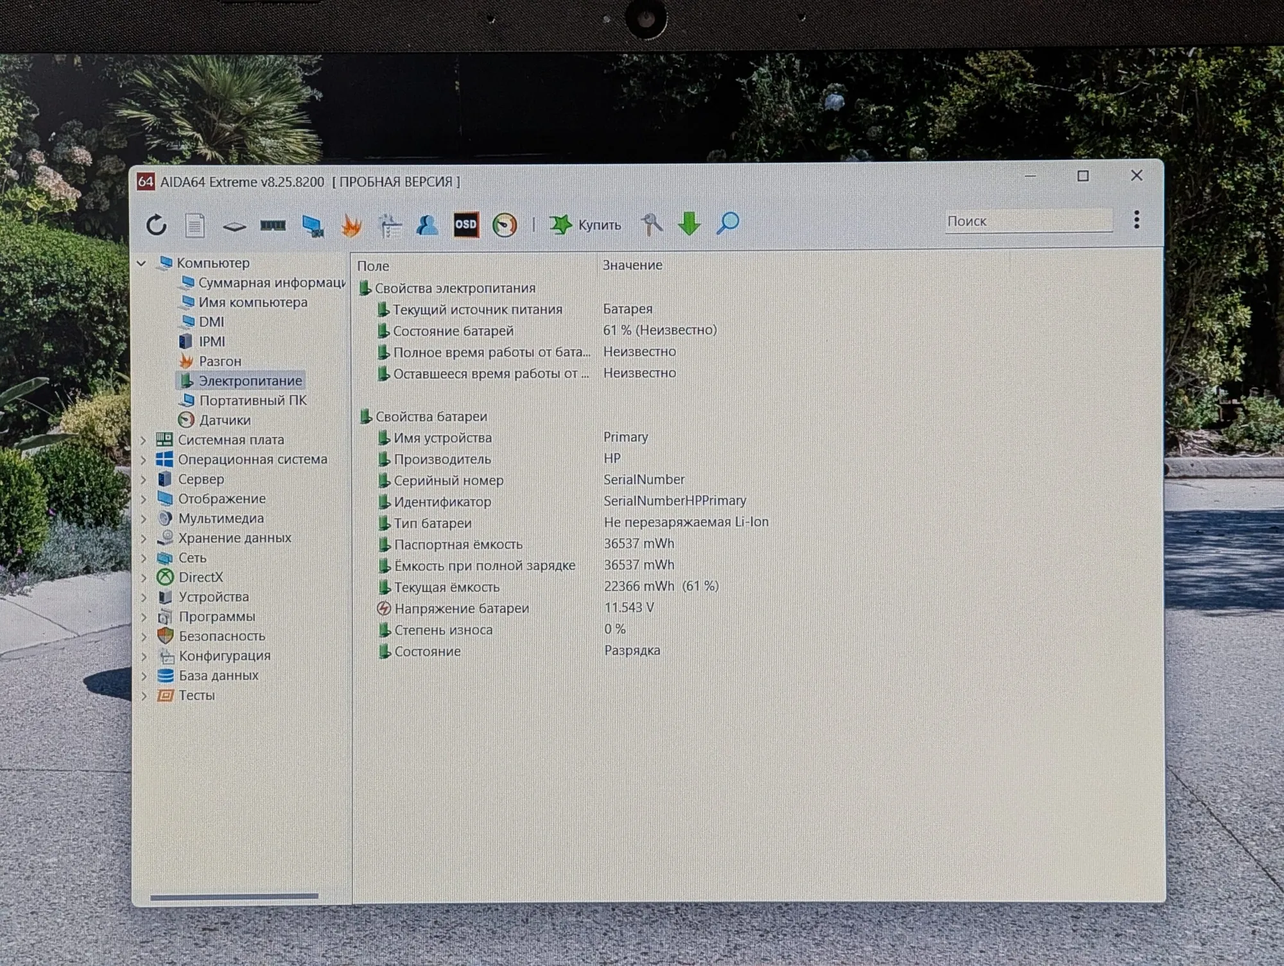This screenshot has width=1284, height=966.
Task: Expand the Тесты tree node
Action: click(144, 695)
